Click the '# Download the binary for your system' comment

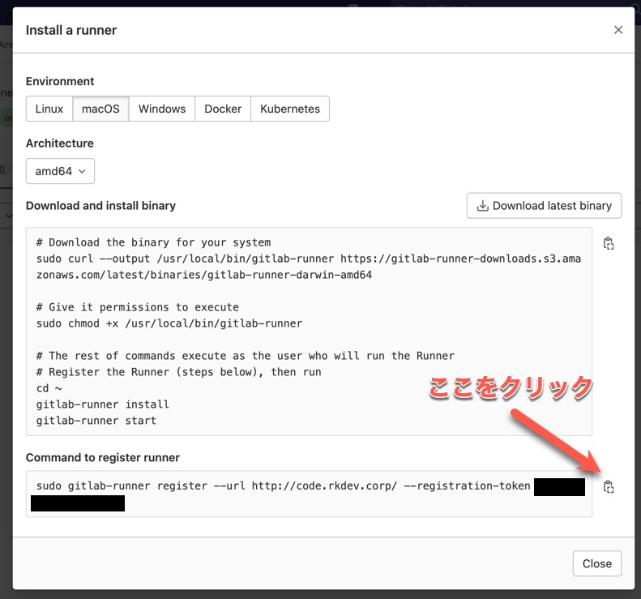pos(153,242)
